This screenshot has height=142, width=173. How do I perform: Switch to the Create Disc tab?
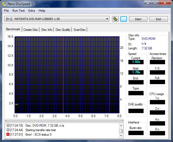[31, 30]
